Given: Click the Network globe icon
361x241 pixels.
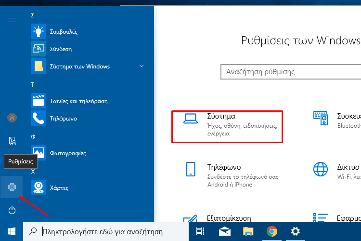Looking at the screenshot, I should [x=321, y=169].
